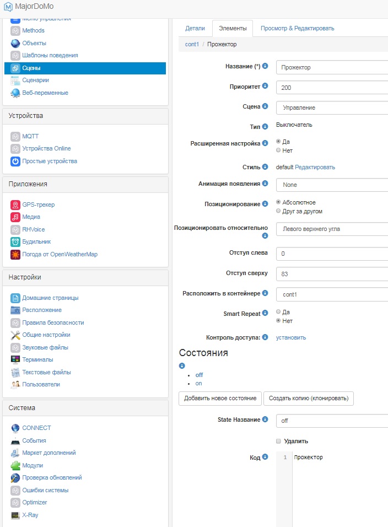
Task: Click the Веб-переменные icon
Action: coord(15,93)
